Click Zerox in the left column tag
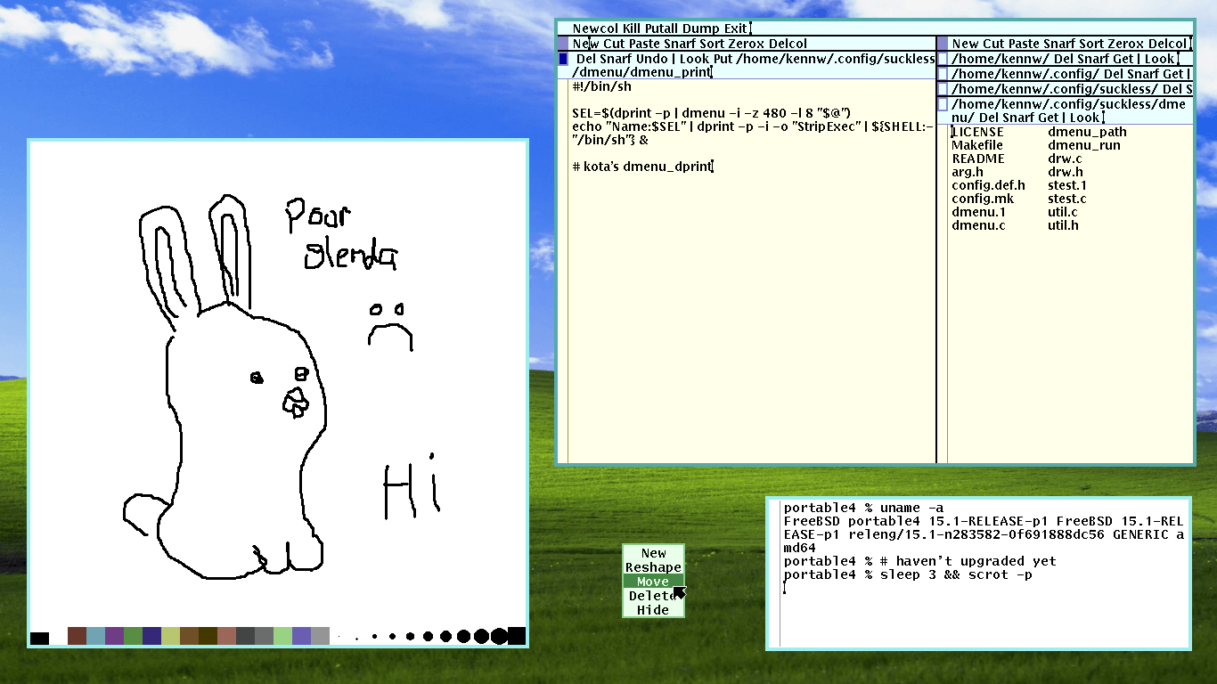 coord(744,44)
